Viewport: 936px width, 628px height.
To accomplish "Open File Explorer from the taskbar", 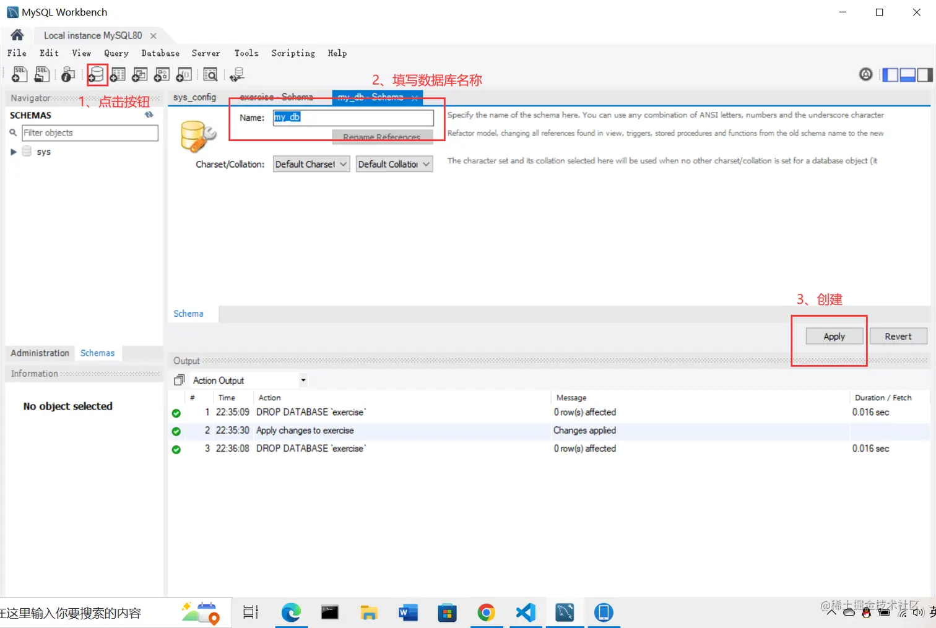I will click(x=369, y=613).
